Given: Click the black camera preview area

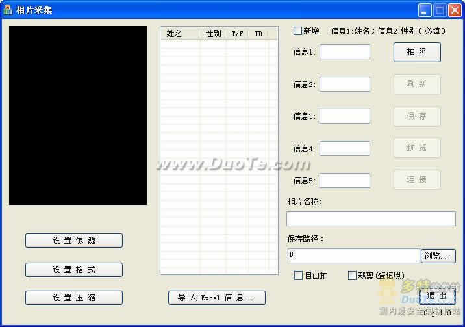Looking at the screenshot, I should click(x=78, y=116).
